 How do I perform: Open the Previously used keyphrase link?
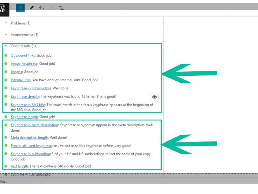31,146
